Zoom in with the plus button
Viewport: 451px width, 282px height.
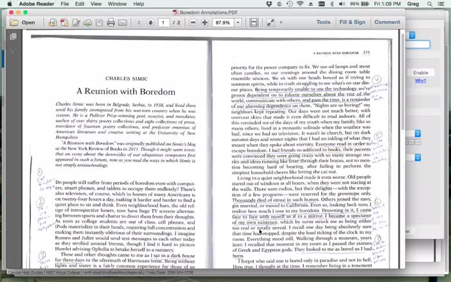204,22
